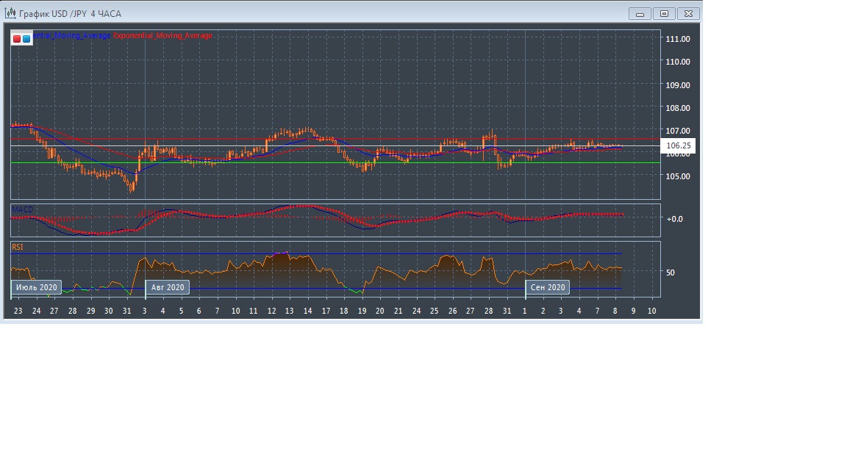
Task: Maximize the USD/JPY chart window
Action: click(664, 13)
